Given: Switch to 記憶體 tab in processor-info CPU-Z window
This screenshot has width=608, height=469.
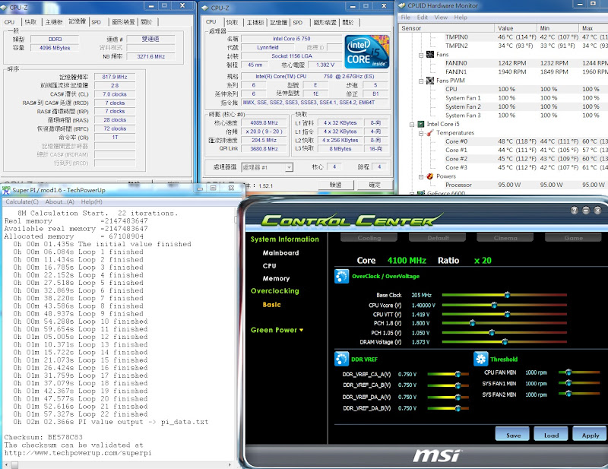Looking at the screenshot, I should click(278, 23).
